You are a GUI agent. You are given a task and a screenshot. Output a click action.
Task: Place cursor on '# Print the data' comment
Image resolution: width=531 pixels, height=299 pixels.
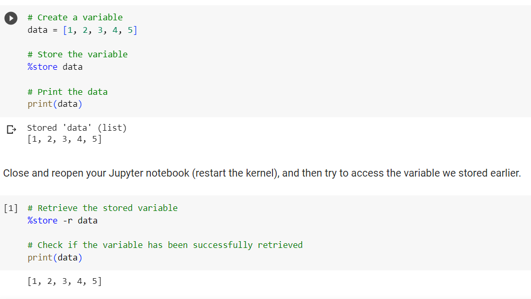[67, 92]
